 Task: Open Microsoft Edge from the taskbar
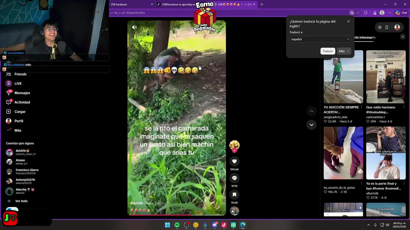[243, 225]
